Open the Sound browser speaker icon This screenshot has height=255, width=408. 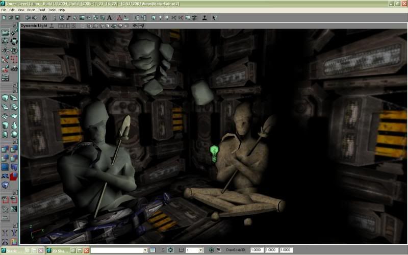pos(75,18)
